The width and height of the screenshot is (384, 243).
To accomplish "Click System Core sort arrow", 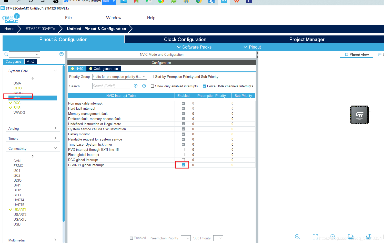I will point(33,78).
